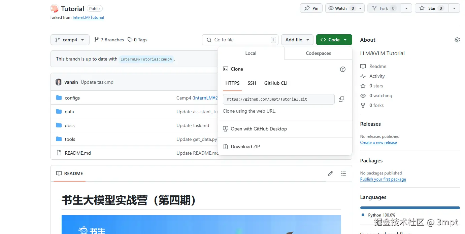The image size is (465, 234).
Task: Click the clone URL text field
Action: pyautogui.click(x=278, y=99)
